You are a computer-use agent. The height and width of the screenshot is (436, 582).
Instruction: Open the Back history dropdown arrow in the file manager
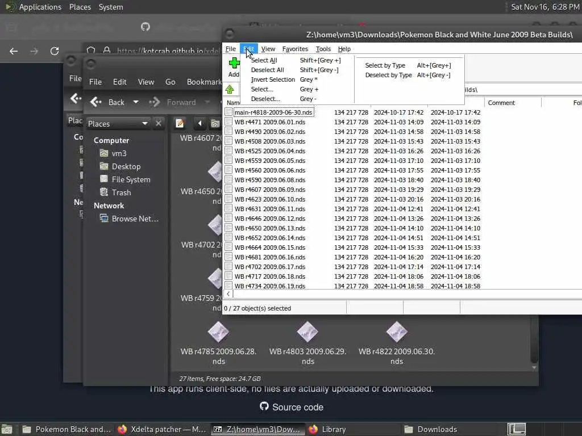point(136,102)
